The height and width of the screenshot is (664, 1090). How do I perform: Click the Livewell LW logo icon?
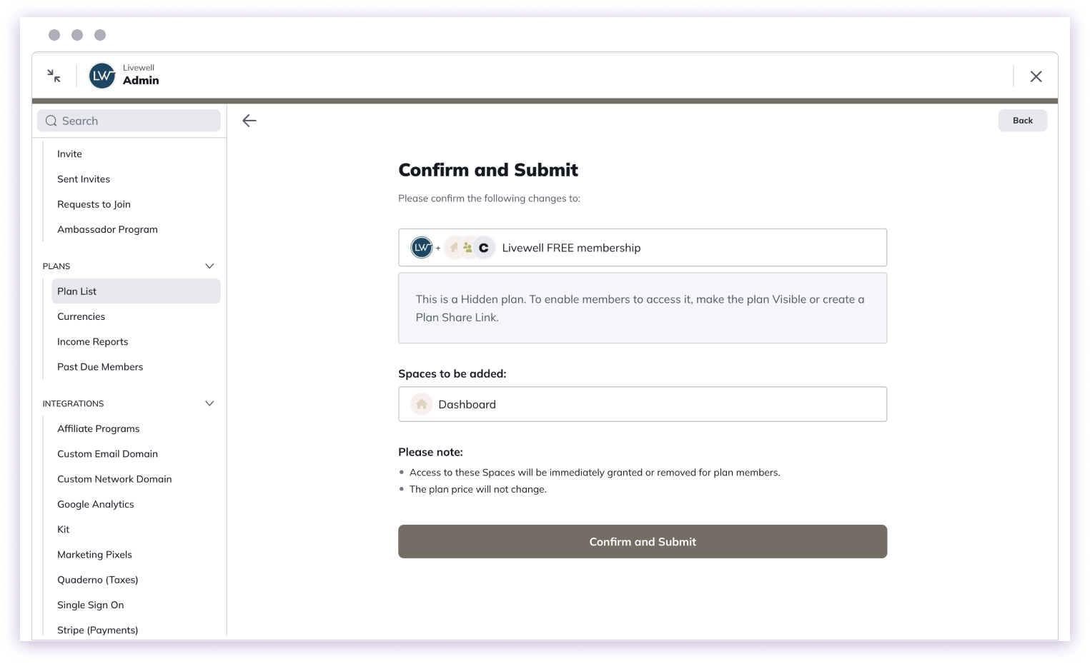[x=101, y=76]
